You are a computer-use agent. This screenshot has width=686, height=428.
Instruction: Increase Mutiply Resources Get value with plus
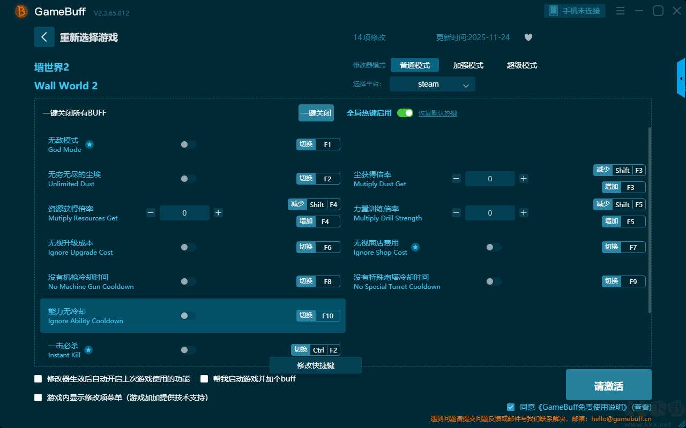(218, 213)
